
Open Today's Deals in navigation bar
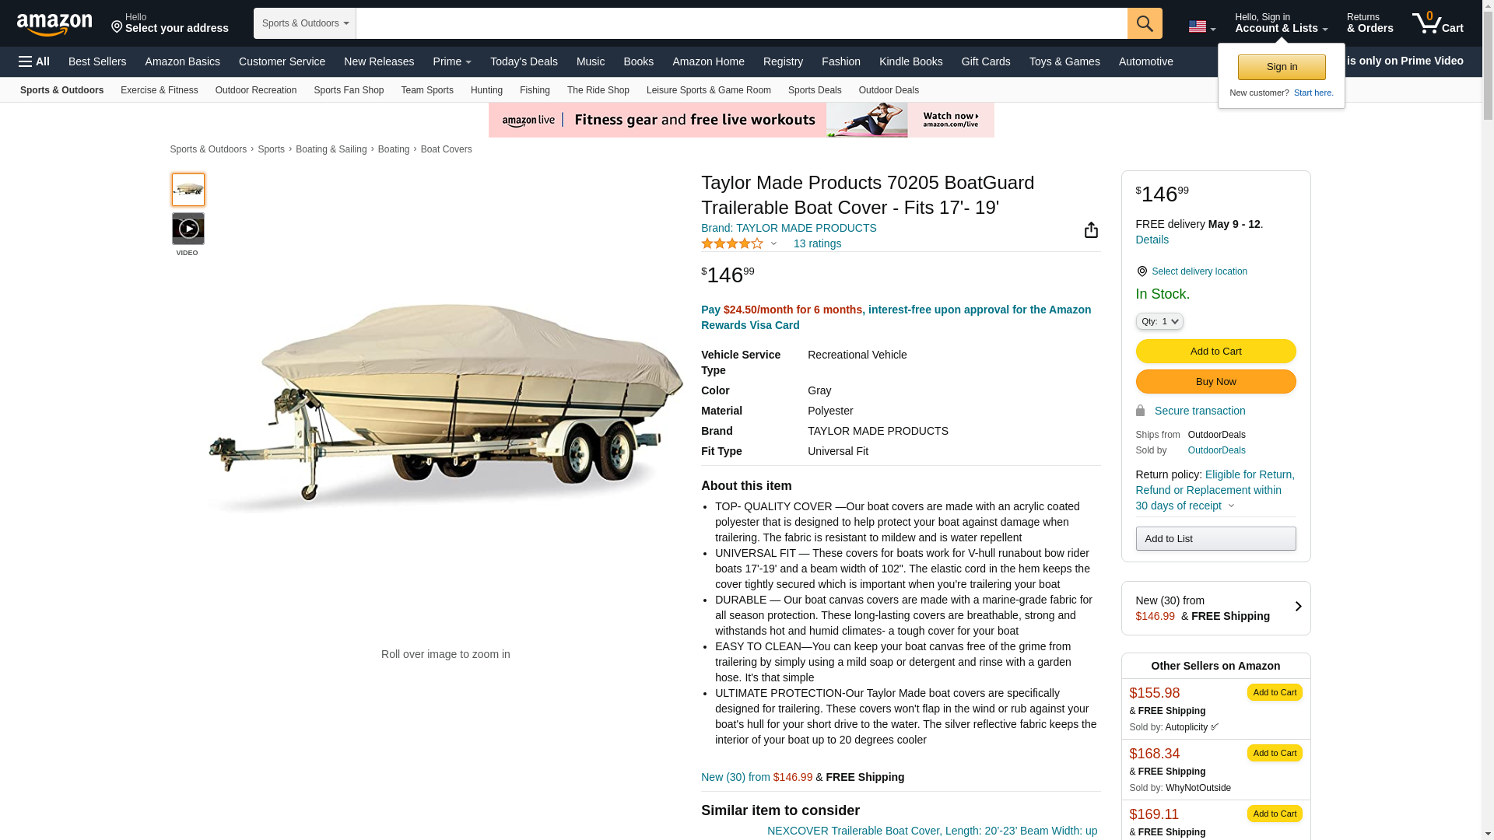click(524, 61)
